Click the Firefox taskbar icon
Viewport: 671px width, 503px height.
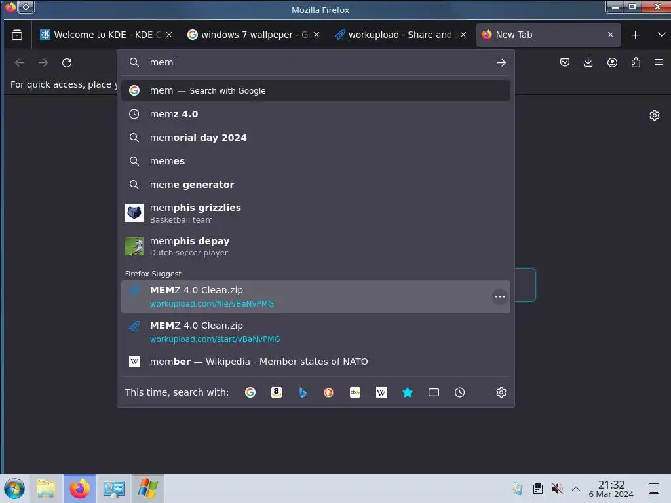click(x=80, y=489)
